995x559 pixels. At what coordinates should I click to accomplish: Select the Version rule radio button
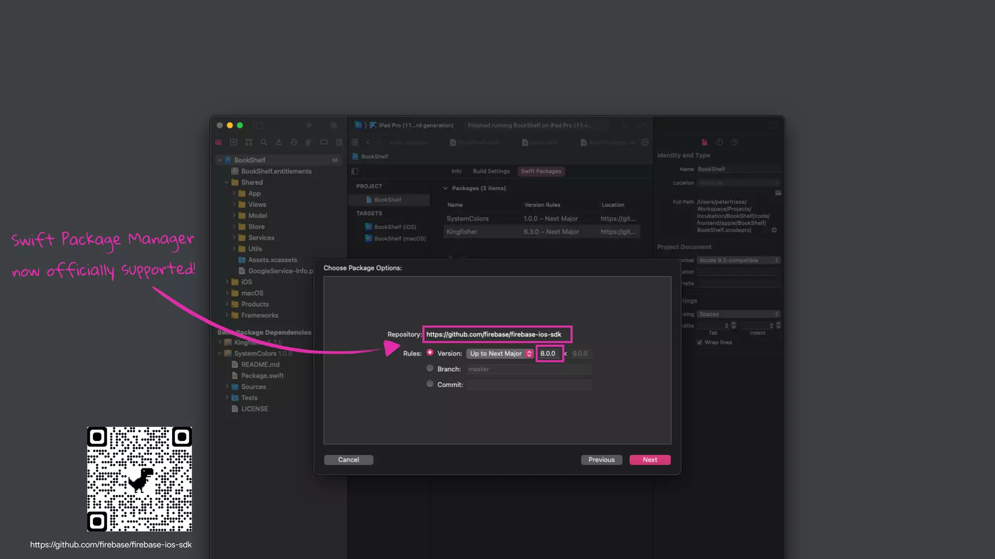(430, 353)
